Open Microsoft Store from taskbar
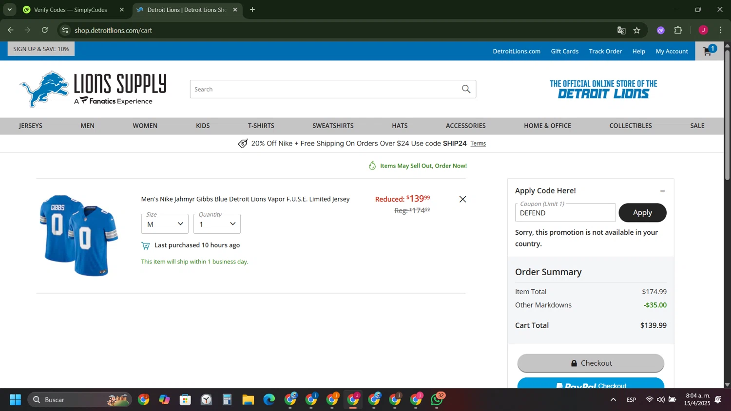Image resolution: width=731 pixels, height=411 pixels. (x=185, y=400)
